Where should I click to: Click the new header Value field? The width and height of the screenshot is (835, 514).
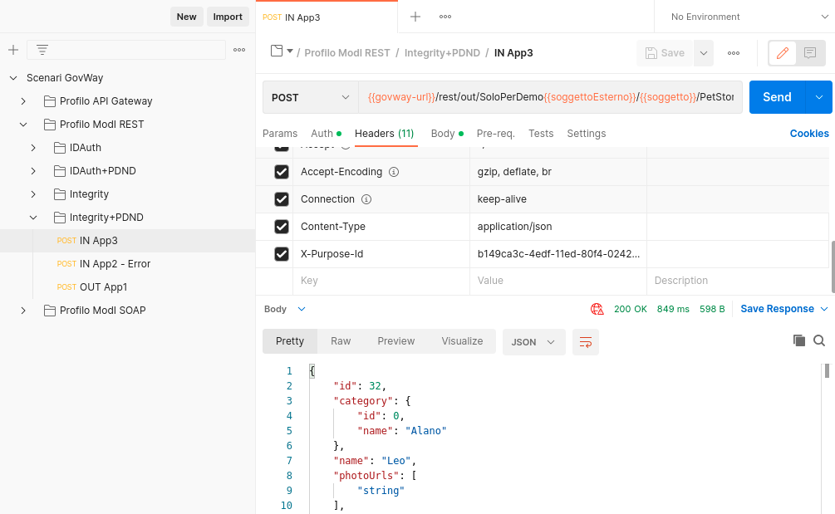coord(558,281)
